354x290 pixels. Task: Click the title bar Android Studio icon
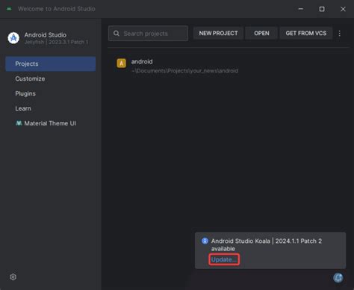point(9,9)
